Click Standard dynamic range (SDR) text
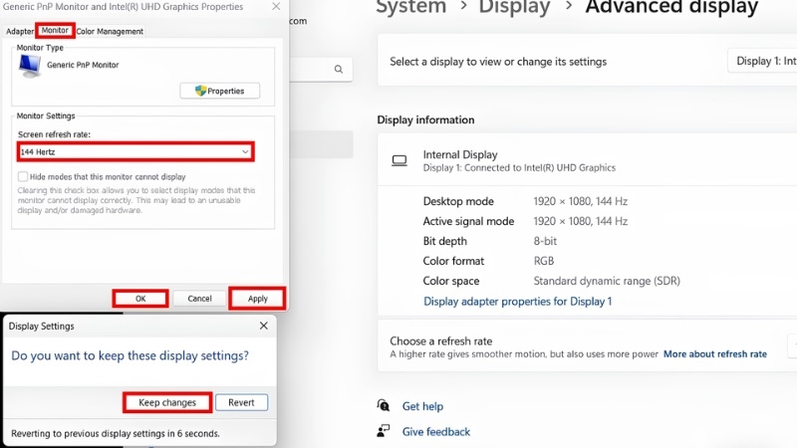Viewport: 797px width, 448px height. tap(607, 281)
